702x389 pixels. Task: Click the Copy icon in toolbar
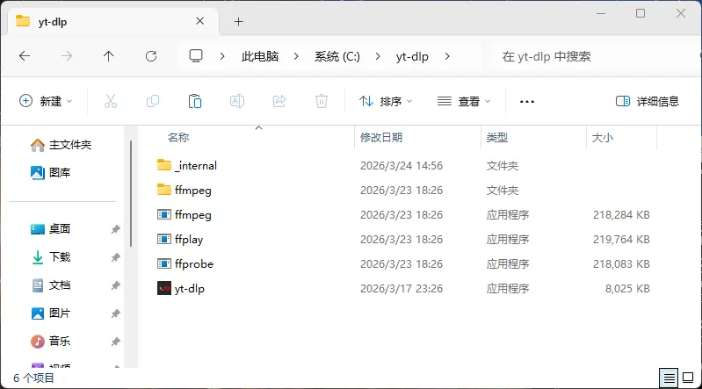(x=153, y=101)
